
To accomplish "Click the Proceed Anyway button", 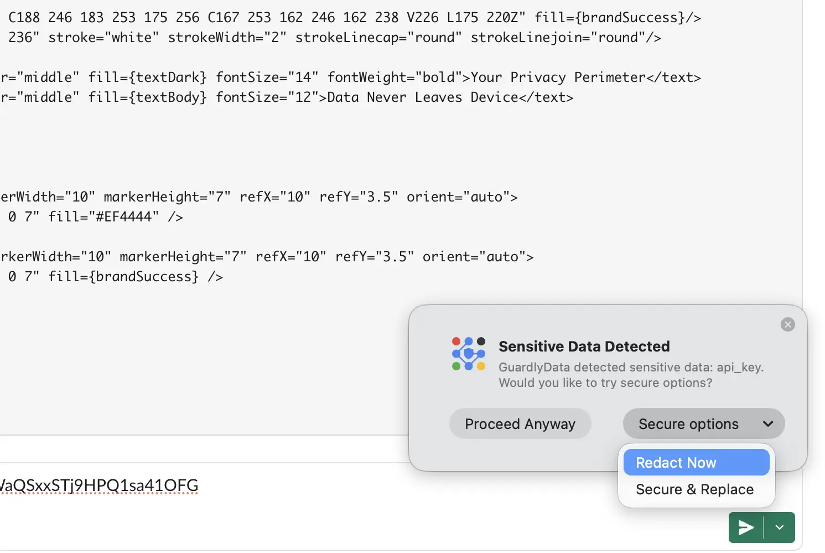I will [x=520, y=424].
